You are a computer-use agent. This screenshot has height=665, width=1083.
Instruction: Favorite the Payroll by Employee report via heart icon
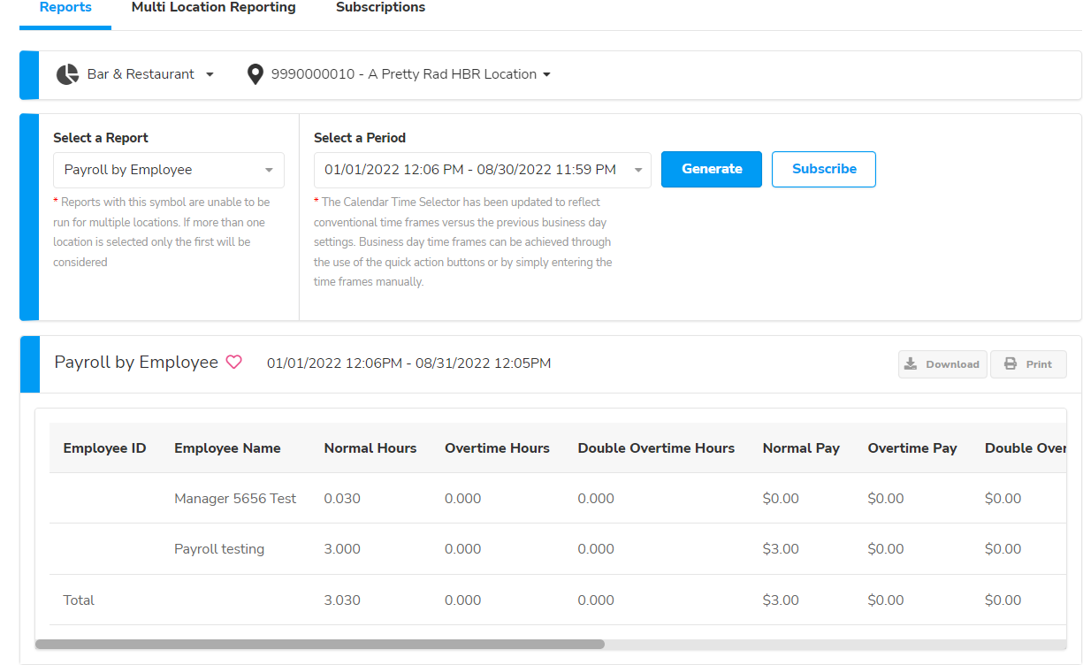234,362
